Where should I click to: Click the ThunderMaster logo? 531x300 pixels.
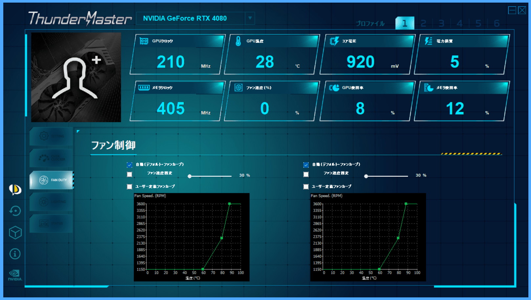coord(80,18)
